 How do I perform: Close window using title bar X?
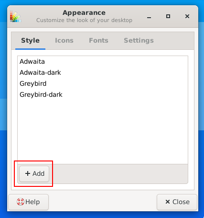coord(187,16)
